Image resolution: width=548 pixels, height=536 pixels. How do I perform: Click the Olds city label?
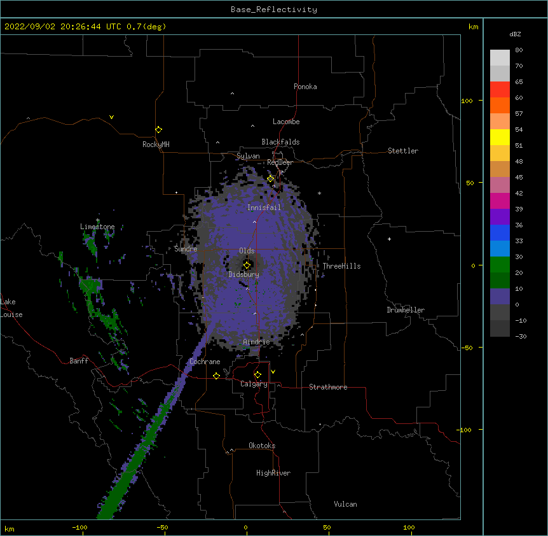tap(247, 251)
